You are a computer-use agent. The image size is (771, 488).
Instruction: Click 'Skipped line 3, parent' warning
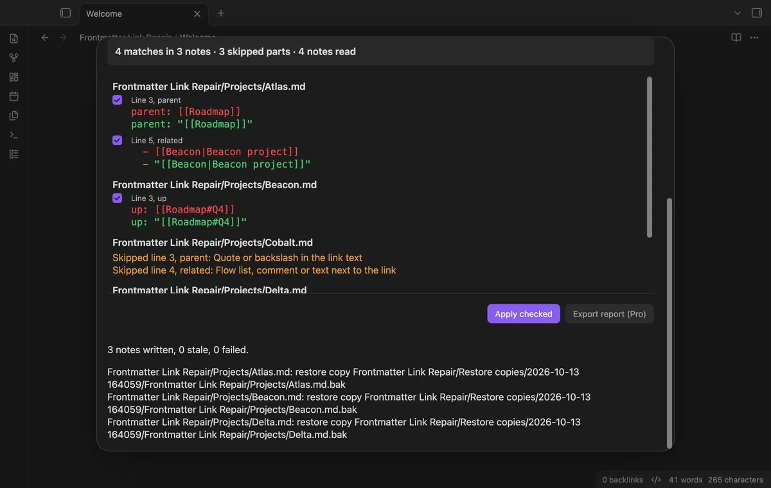tap(237, 257)
